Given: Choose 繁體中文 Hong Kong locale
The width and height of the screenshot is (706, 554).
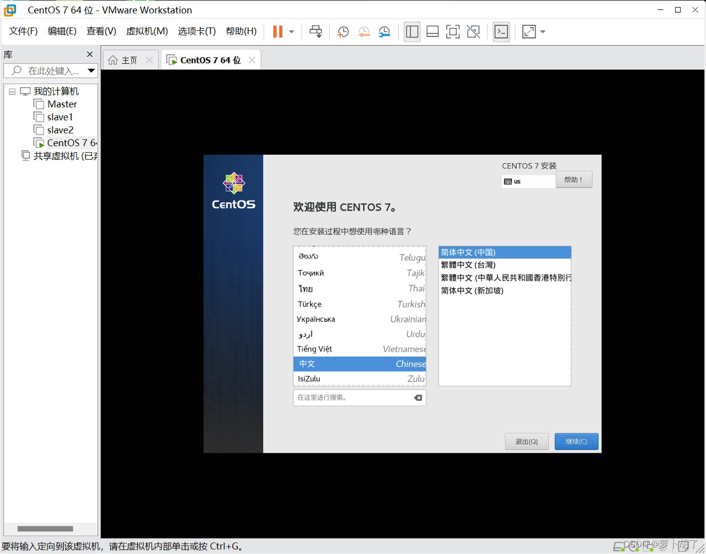Looking at the screenshot, I should click(505, 278).
